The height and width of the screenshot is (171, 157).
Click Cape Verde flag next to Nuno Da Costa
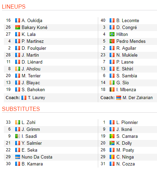(x=18, y=157)
